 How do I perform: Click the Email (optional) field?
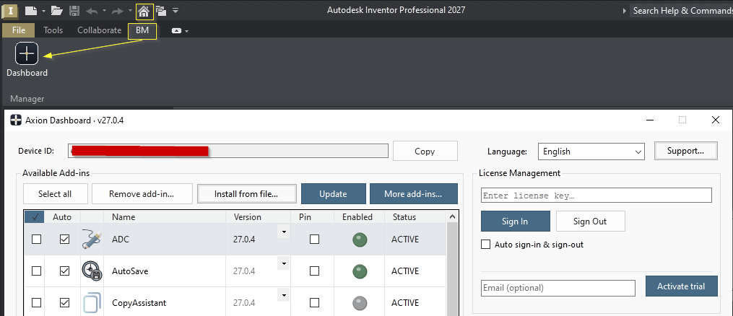(x=558, y=288)
